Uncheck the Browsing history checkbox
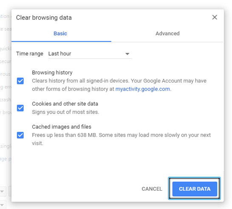The image size is (232, 209). pyautogui.click(x=20, y=81)
